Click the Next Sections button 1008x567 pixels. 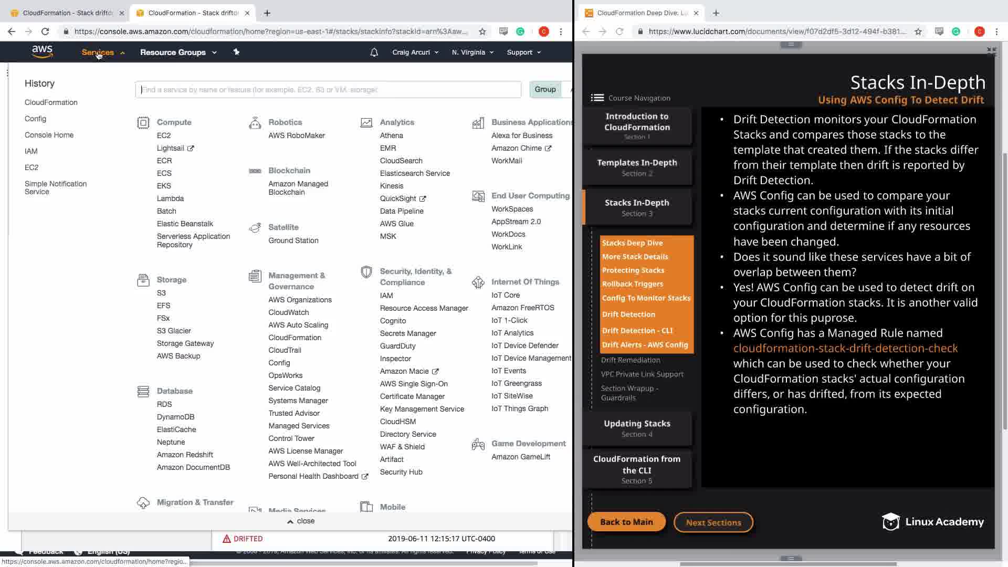coord(713,522)
